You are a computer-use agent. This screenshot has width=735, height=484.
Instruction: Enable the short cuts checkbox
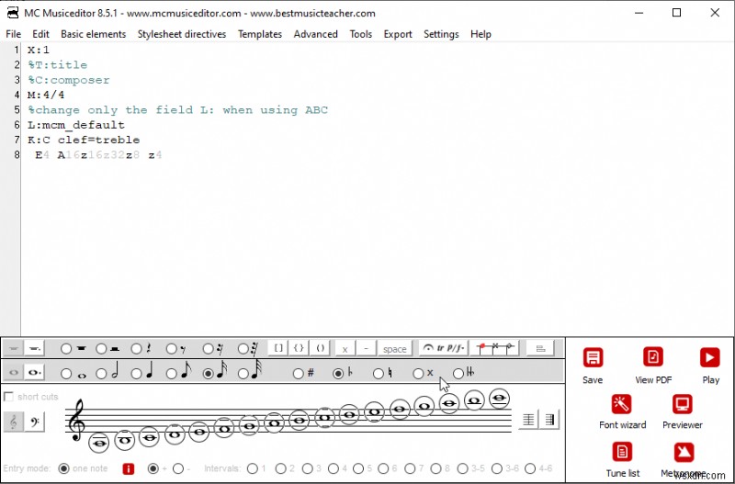(x=8, y=397)
